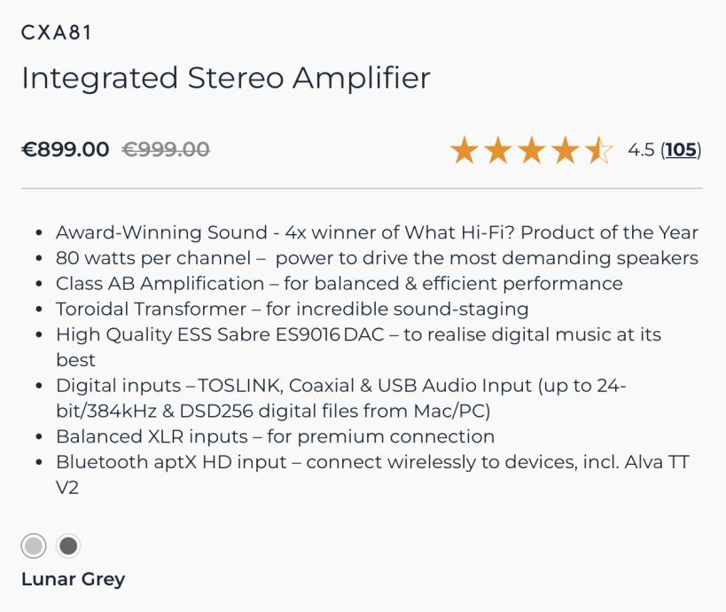The height and width of the screenshot is (612, 726).
Task: Click the CXA81 model name
Action: (56, 33)
